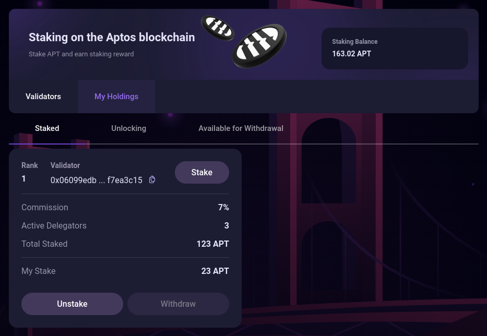Click the validator rank number 1

click(x=24, y=179)
